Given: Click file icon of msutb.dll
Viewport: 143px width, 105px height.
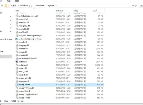Looking at the screenshot, I should (x=17, y=68).
